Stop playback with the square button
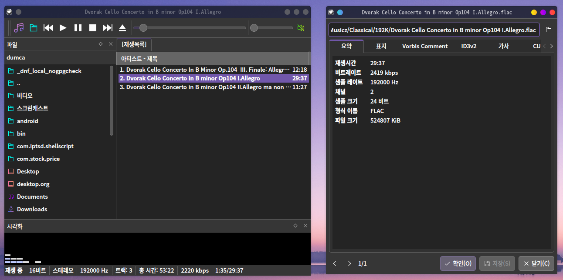 [x=93, y=28]
